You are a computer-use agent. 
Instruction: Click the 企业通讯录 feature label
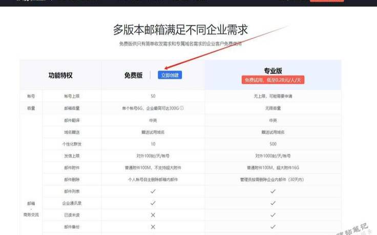(x=72, y=203)
